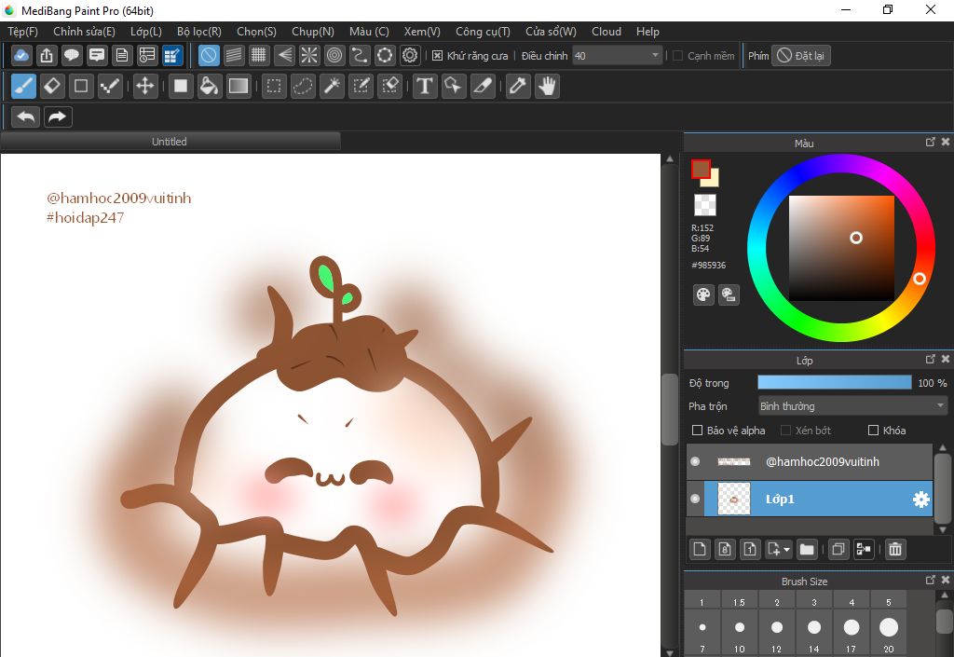This screenshot has height=657, width=954.
Task: Open the Cửa sổ(W) menu
Action: 551,32
